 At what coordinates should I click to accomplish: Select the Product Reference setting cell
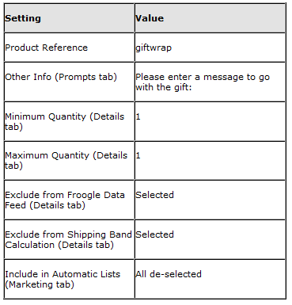(69, 48)
